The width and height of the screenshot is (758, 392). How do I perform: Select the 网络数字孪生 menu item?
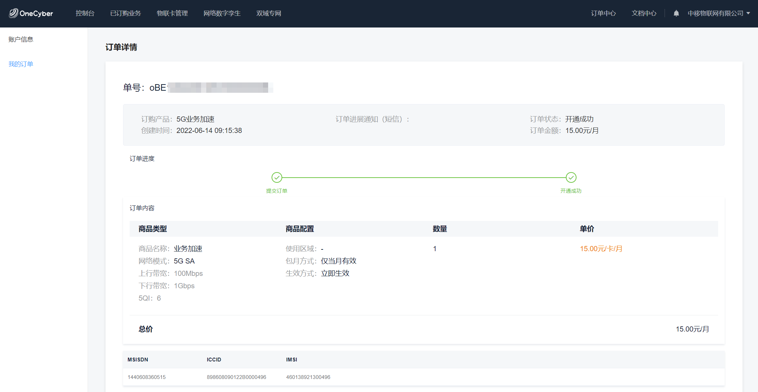222,13
